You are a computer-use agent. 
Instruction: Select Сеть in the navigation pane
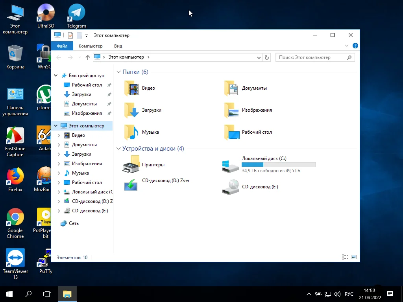[x=74, y=223]
